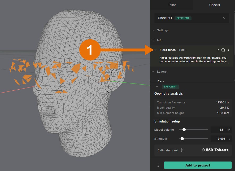Expand the Settings section
Viewport: 235px width, 171px height.
153,30
